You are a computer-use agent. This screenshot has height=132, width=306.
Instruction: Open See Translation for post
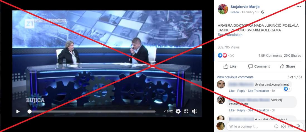click(x=230, y=35)
